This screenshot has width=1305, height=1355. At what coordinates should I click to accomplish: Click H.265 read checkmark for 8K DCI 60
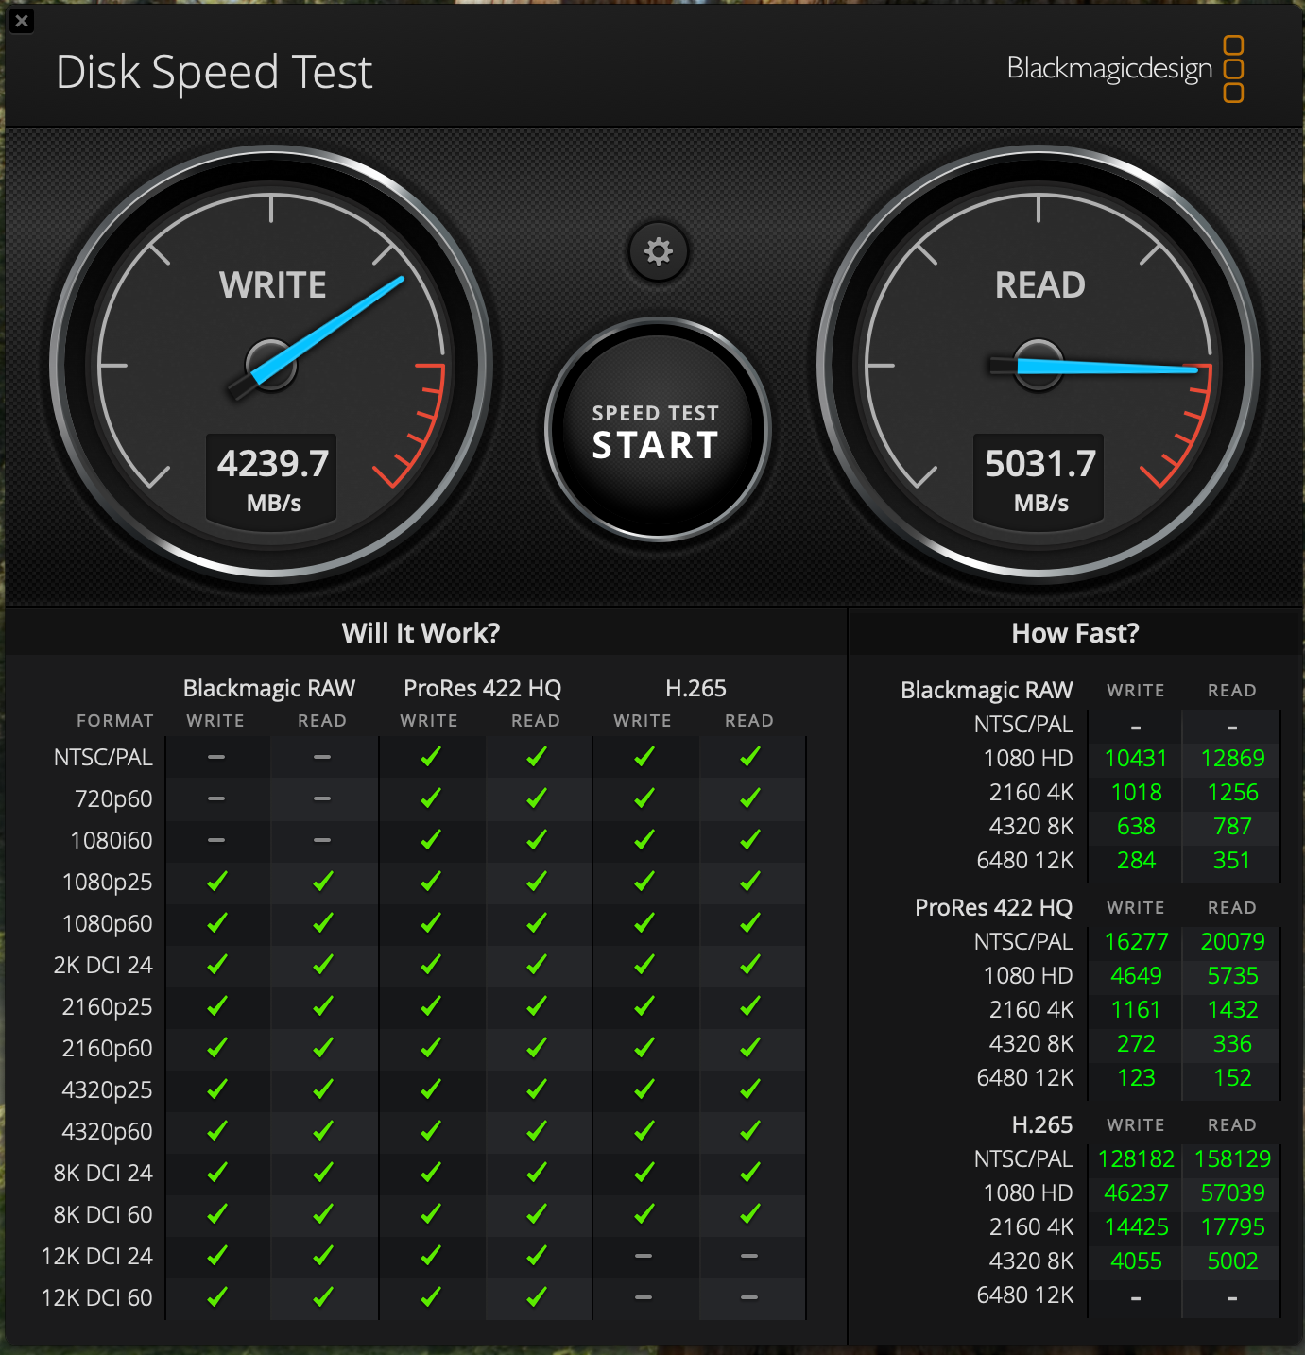point(749,1214)
